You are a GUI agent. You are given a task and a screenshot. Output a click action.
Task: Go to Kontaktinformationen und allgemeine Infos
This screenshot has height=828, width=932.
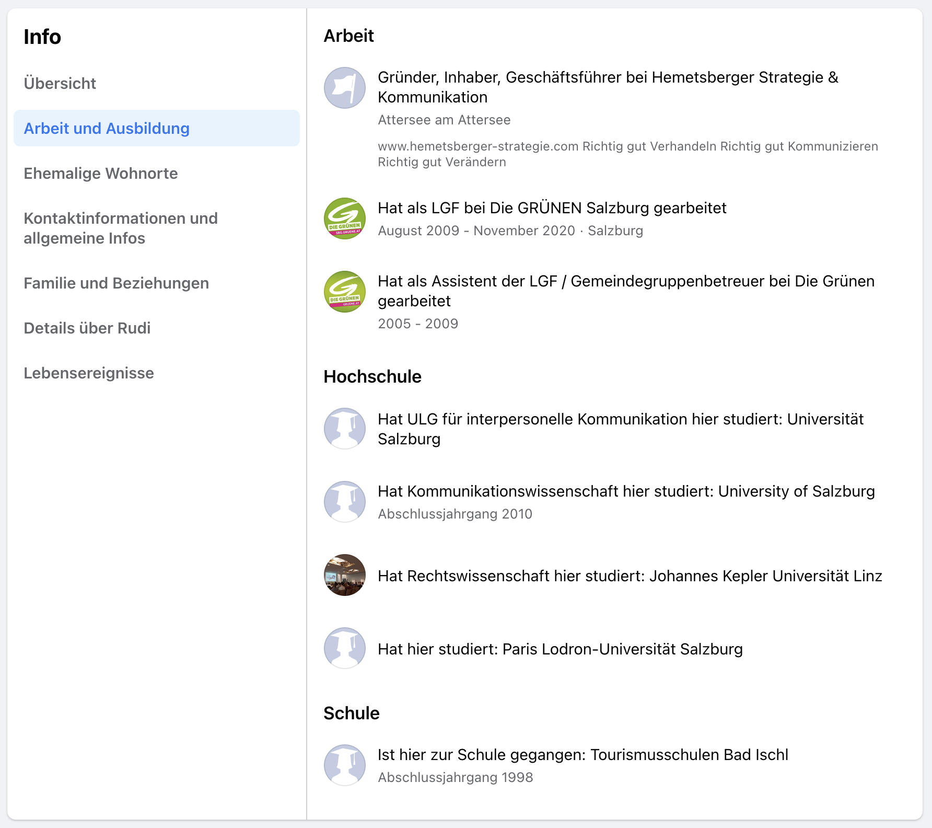coord(157,228)
